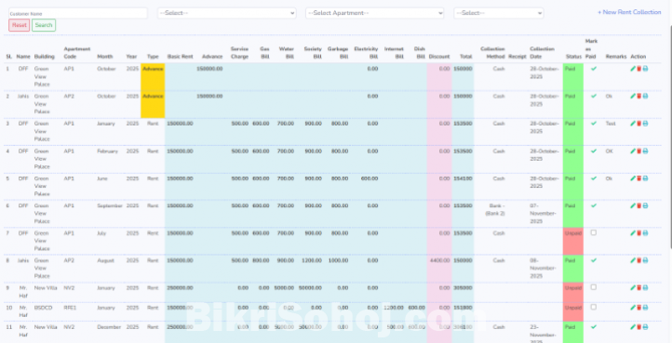Click the "September" month cell
Screen dimensions: 672x343
[x=110, y=205]
